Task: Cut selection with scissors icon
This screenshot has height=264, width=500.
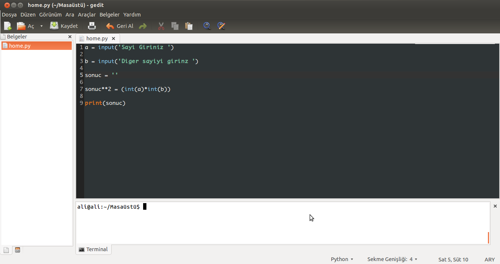Action: [x=161, y=26]
